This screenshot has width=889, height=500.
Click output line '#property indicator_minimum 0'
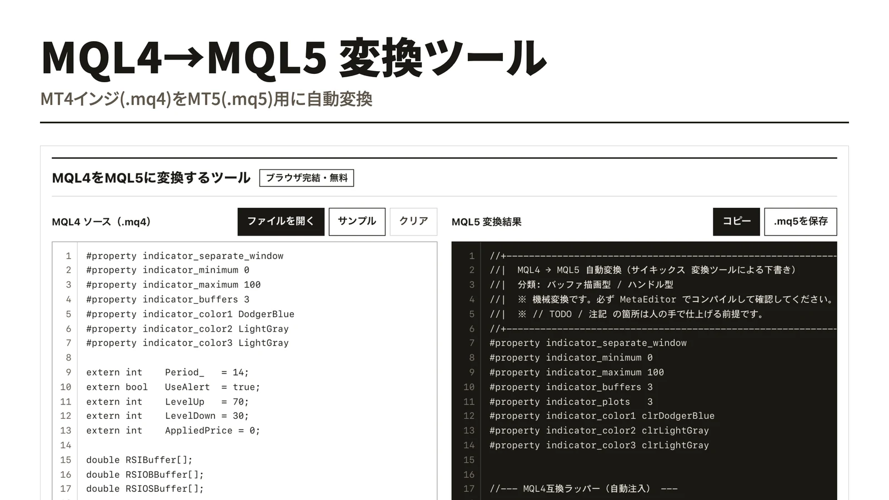click(x=571, y=358)
